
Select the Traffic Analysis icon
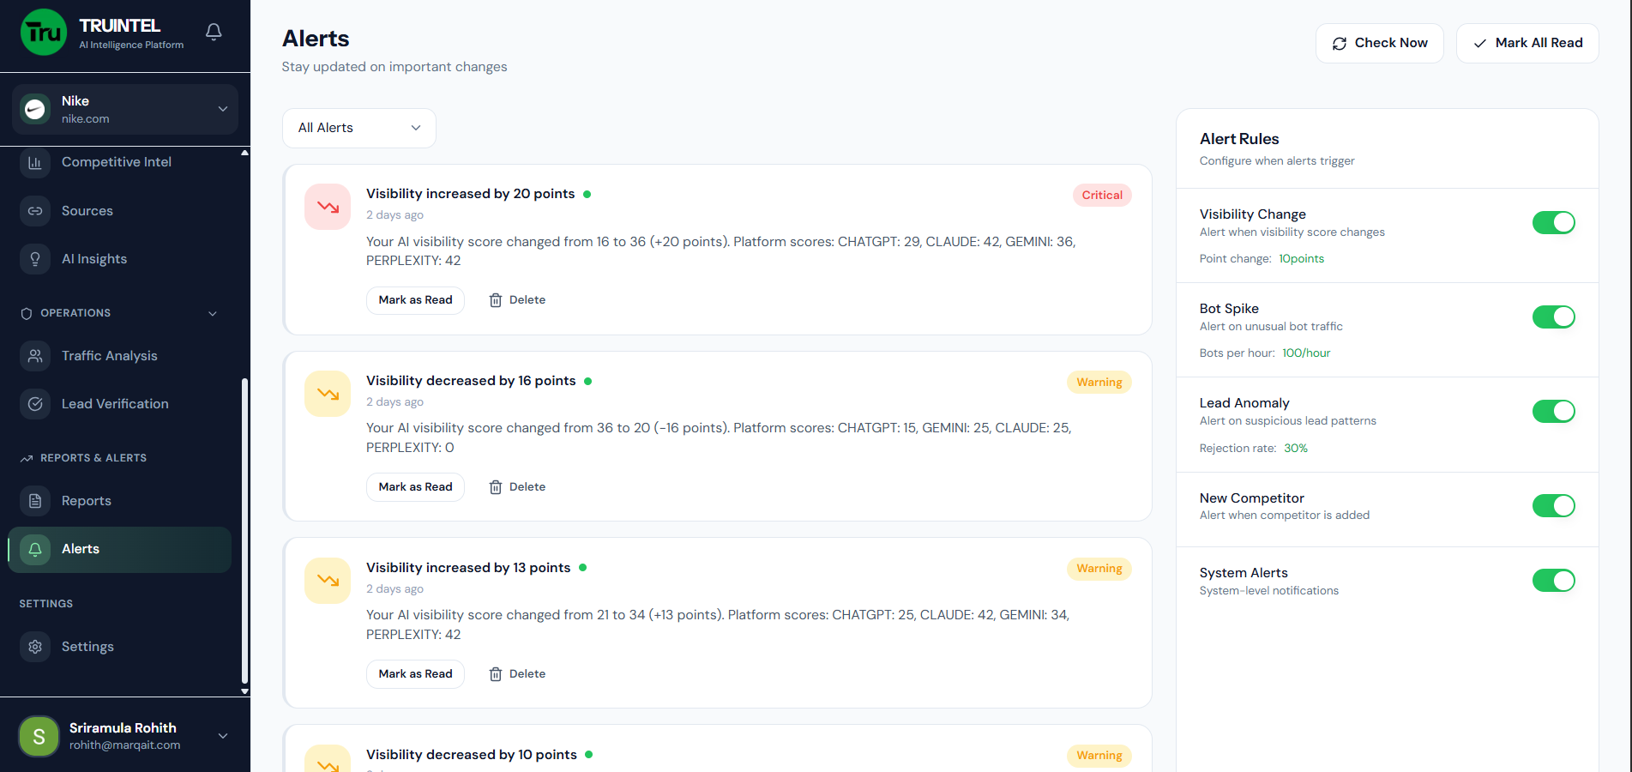pos(35,355)
